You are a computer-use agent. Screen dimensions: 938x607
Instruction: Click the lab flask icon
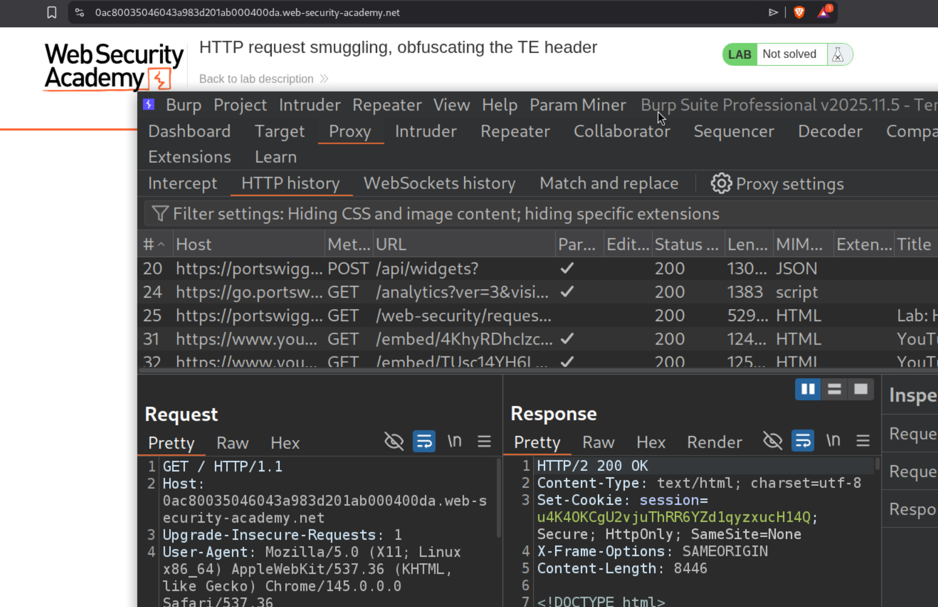(838, 55)
